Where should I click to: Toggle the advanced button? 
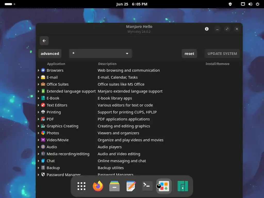click(50, 54)
